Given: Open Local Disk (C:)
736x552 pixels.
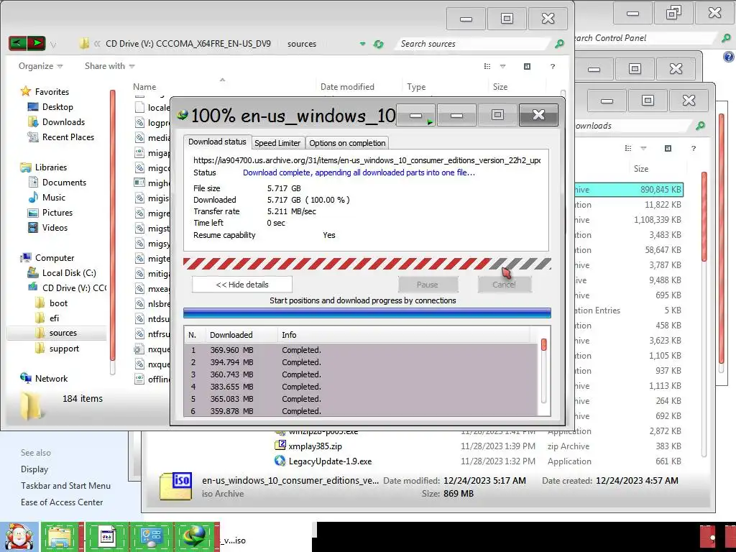Looking at the screenshot, I should click(x=69, y=272).
